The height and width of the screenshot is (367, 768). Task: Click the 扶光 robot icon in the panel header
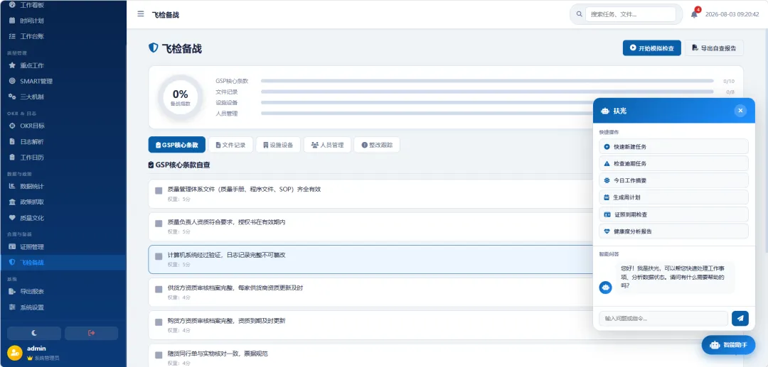point(605,111)
